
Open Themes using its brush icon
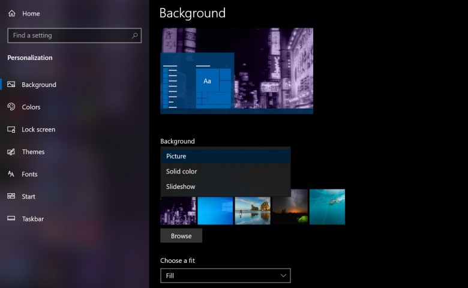(x=11, y=152)
